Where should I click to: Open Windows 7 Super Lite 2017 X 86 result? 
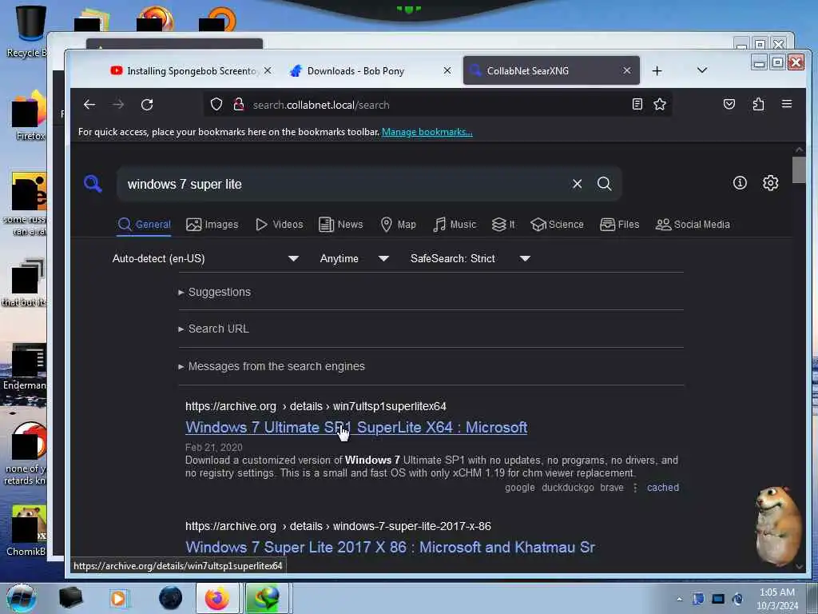(x=390, y=547)
